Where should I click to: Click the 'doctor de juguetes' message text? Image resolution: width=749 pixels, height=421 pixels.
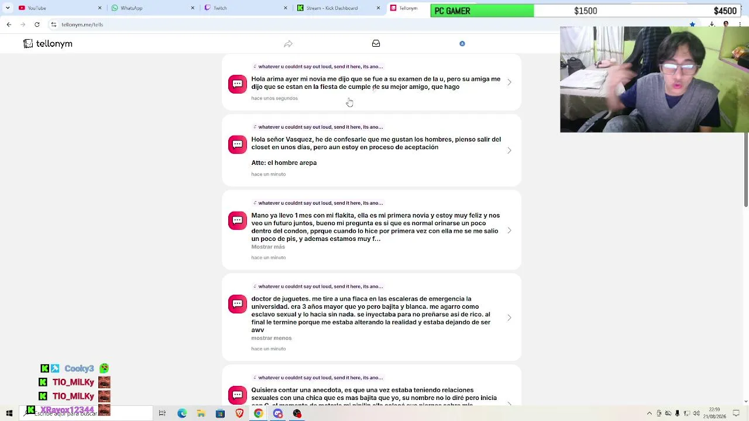[371, 315]
